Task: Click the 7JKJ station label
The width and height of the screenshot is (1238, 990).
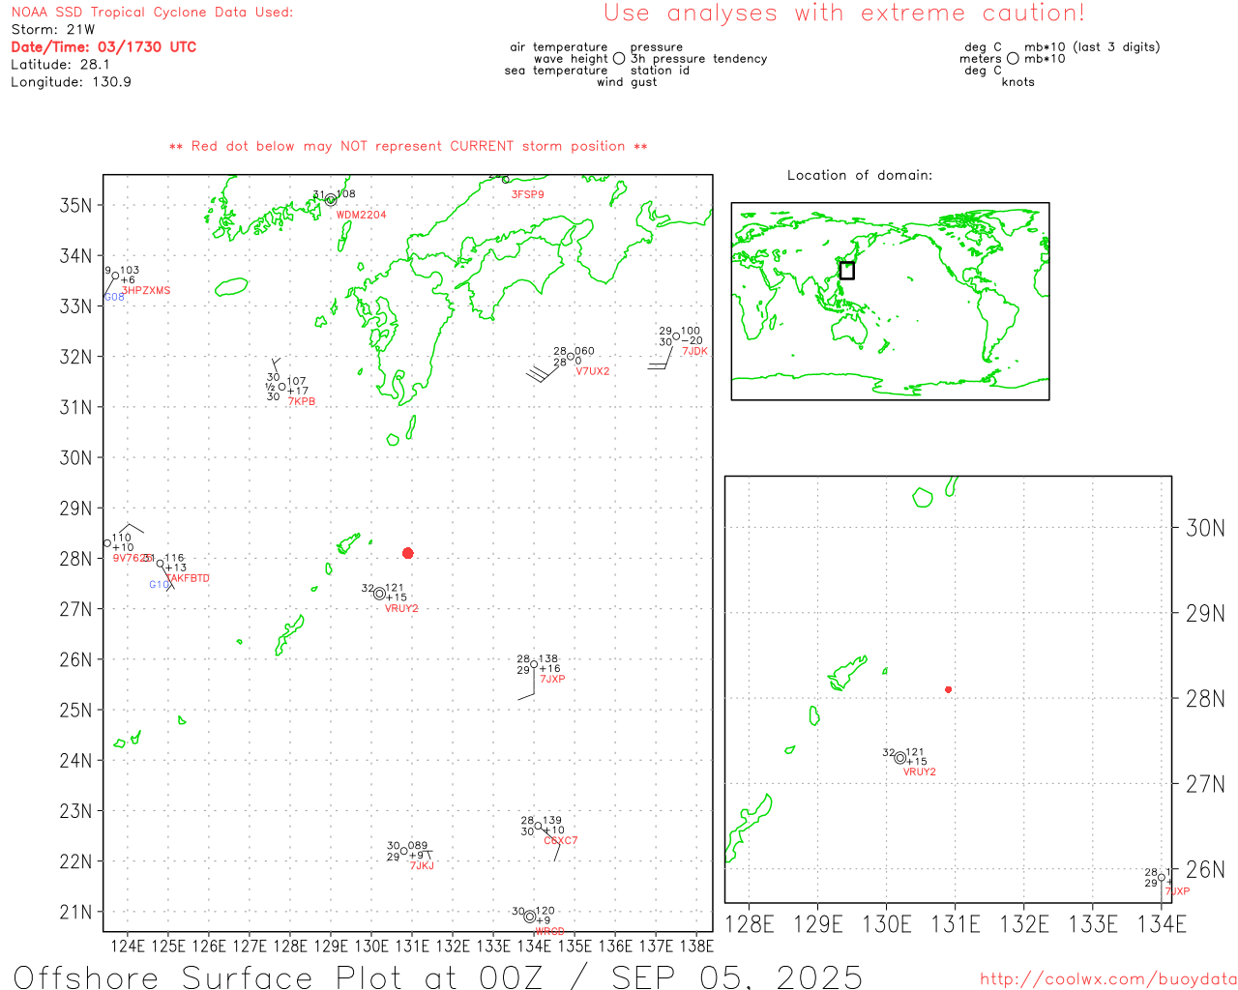Action: point(422,865)
